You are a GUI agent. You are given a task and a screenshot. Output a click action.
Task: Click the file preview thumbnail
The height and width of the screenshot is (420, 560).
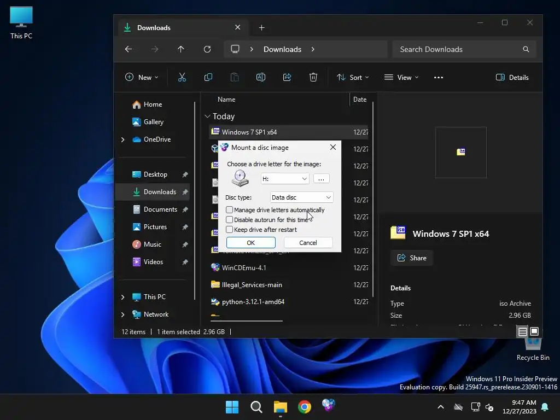[460, 153]
